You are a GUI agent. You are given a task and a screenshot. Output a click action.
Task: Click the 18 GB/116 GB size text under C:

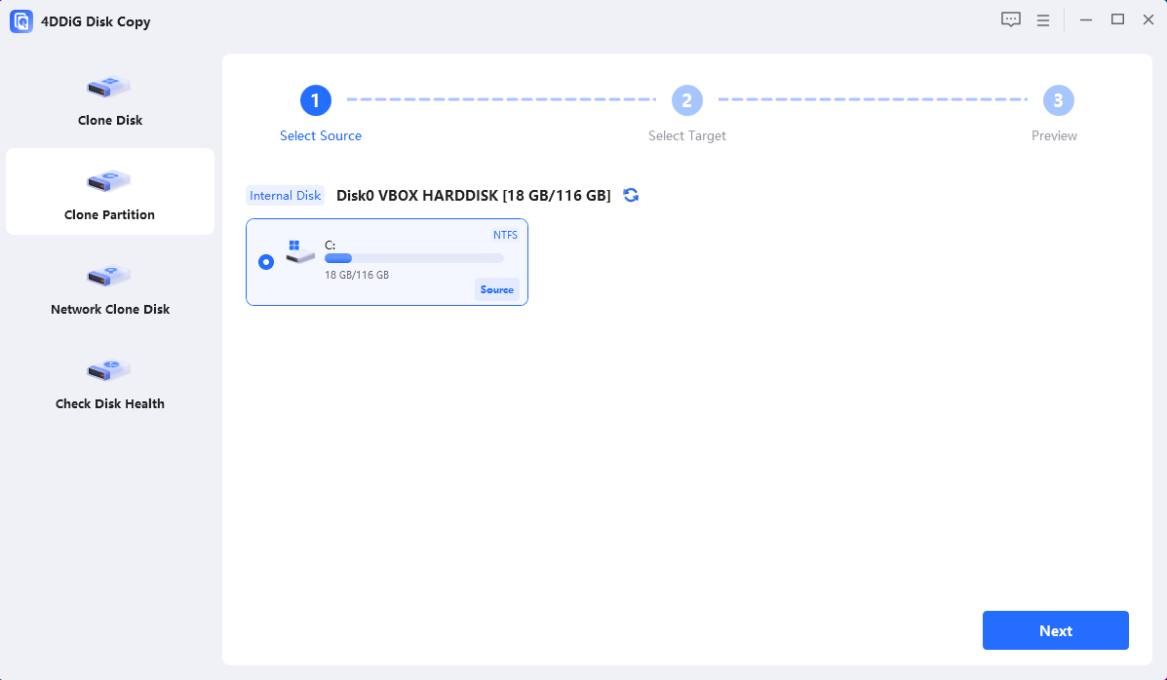point(357,275)
